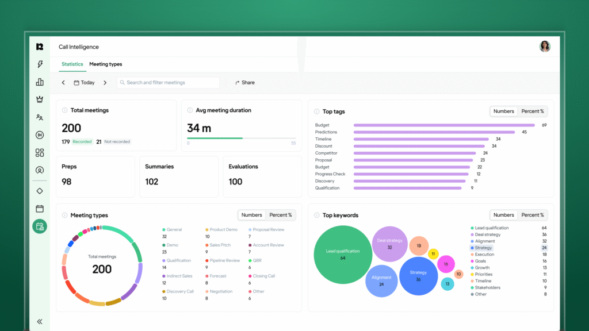The image size is (589, 331).
Task: Go to previous day with left chevron
Action: click(64, 83)
